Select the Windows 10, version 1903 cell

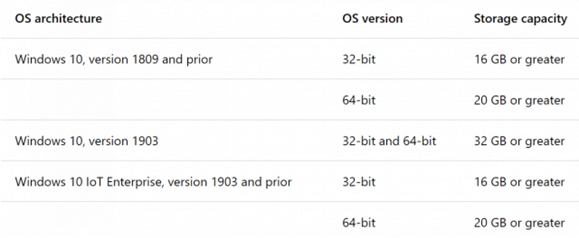[x=86, y=141]
